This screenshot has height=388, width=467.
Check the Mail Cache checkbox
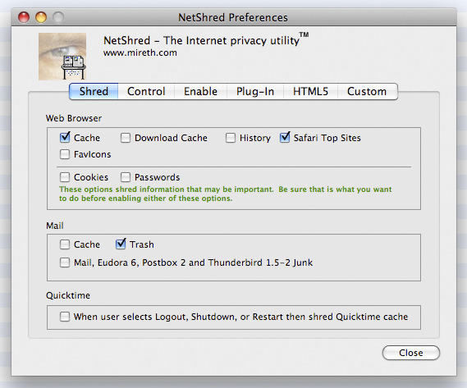coord(65,244)
